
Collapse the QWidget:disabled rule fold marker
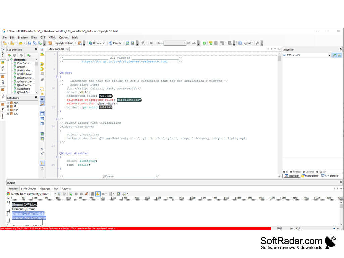pyautogui.click(x=57, y=157)
